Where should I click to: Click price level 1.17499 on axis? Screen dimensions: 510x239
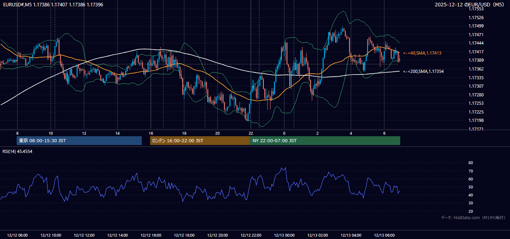pyautogui.click(x=476, y=26)
